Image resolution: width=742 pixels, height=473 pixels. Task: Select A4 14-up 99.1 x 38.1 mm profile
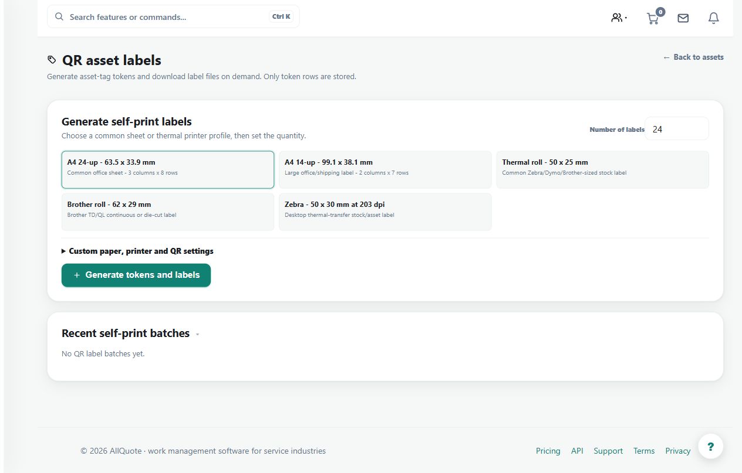click(x=385, y=170)
